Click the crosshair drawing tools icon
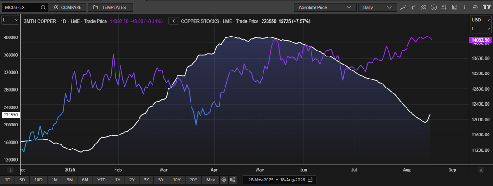Viewport: 493px width, 186px height. 444,7
